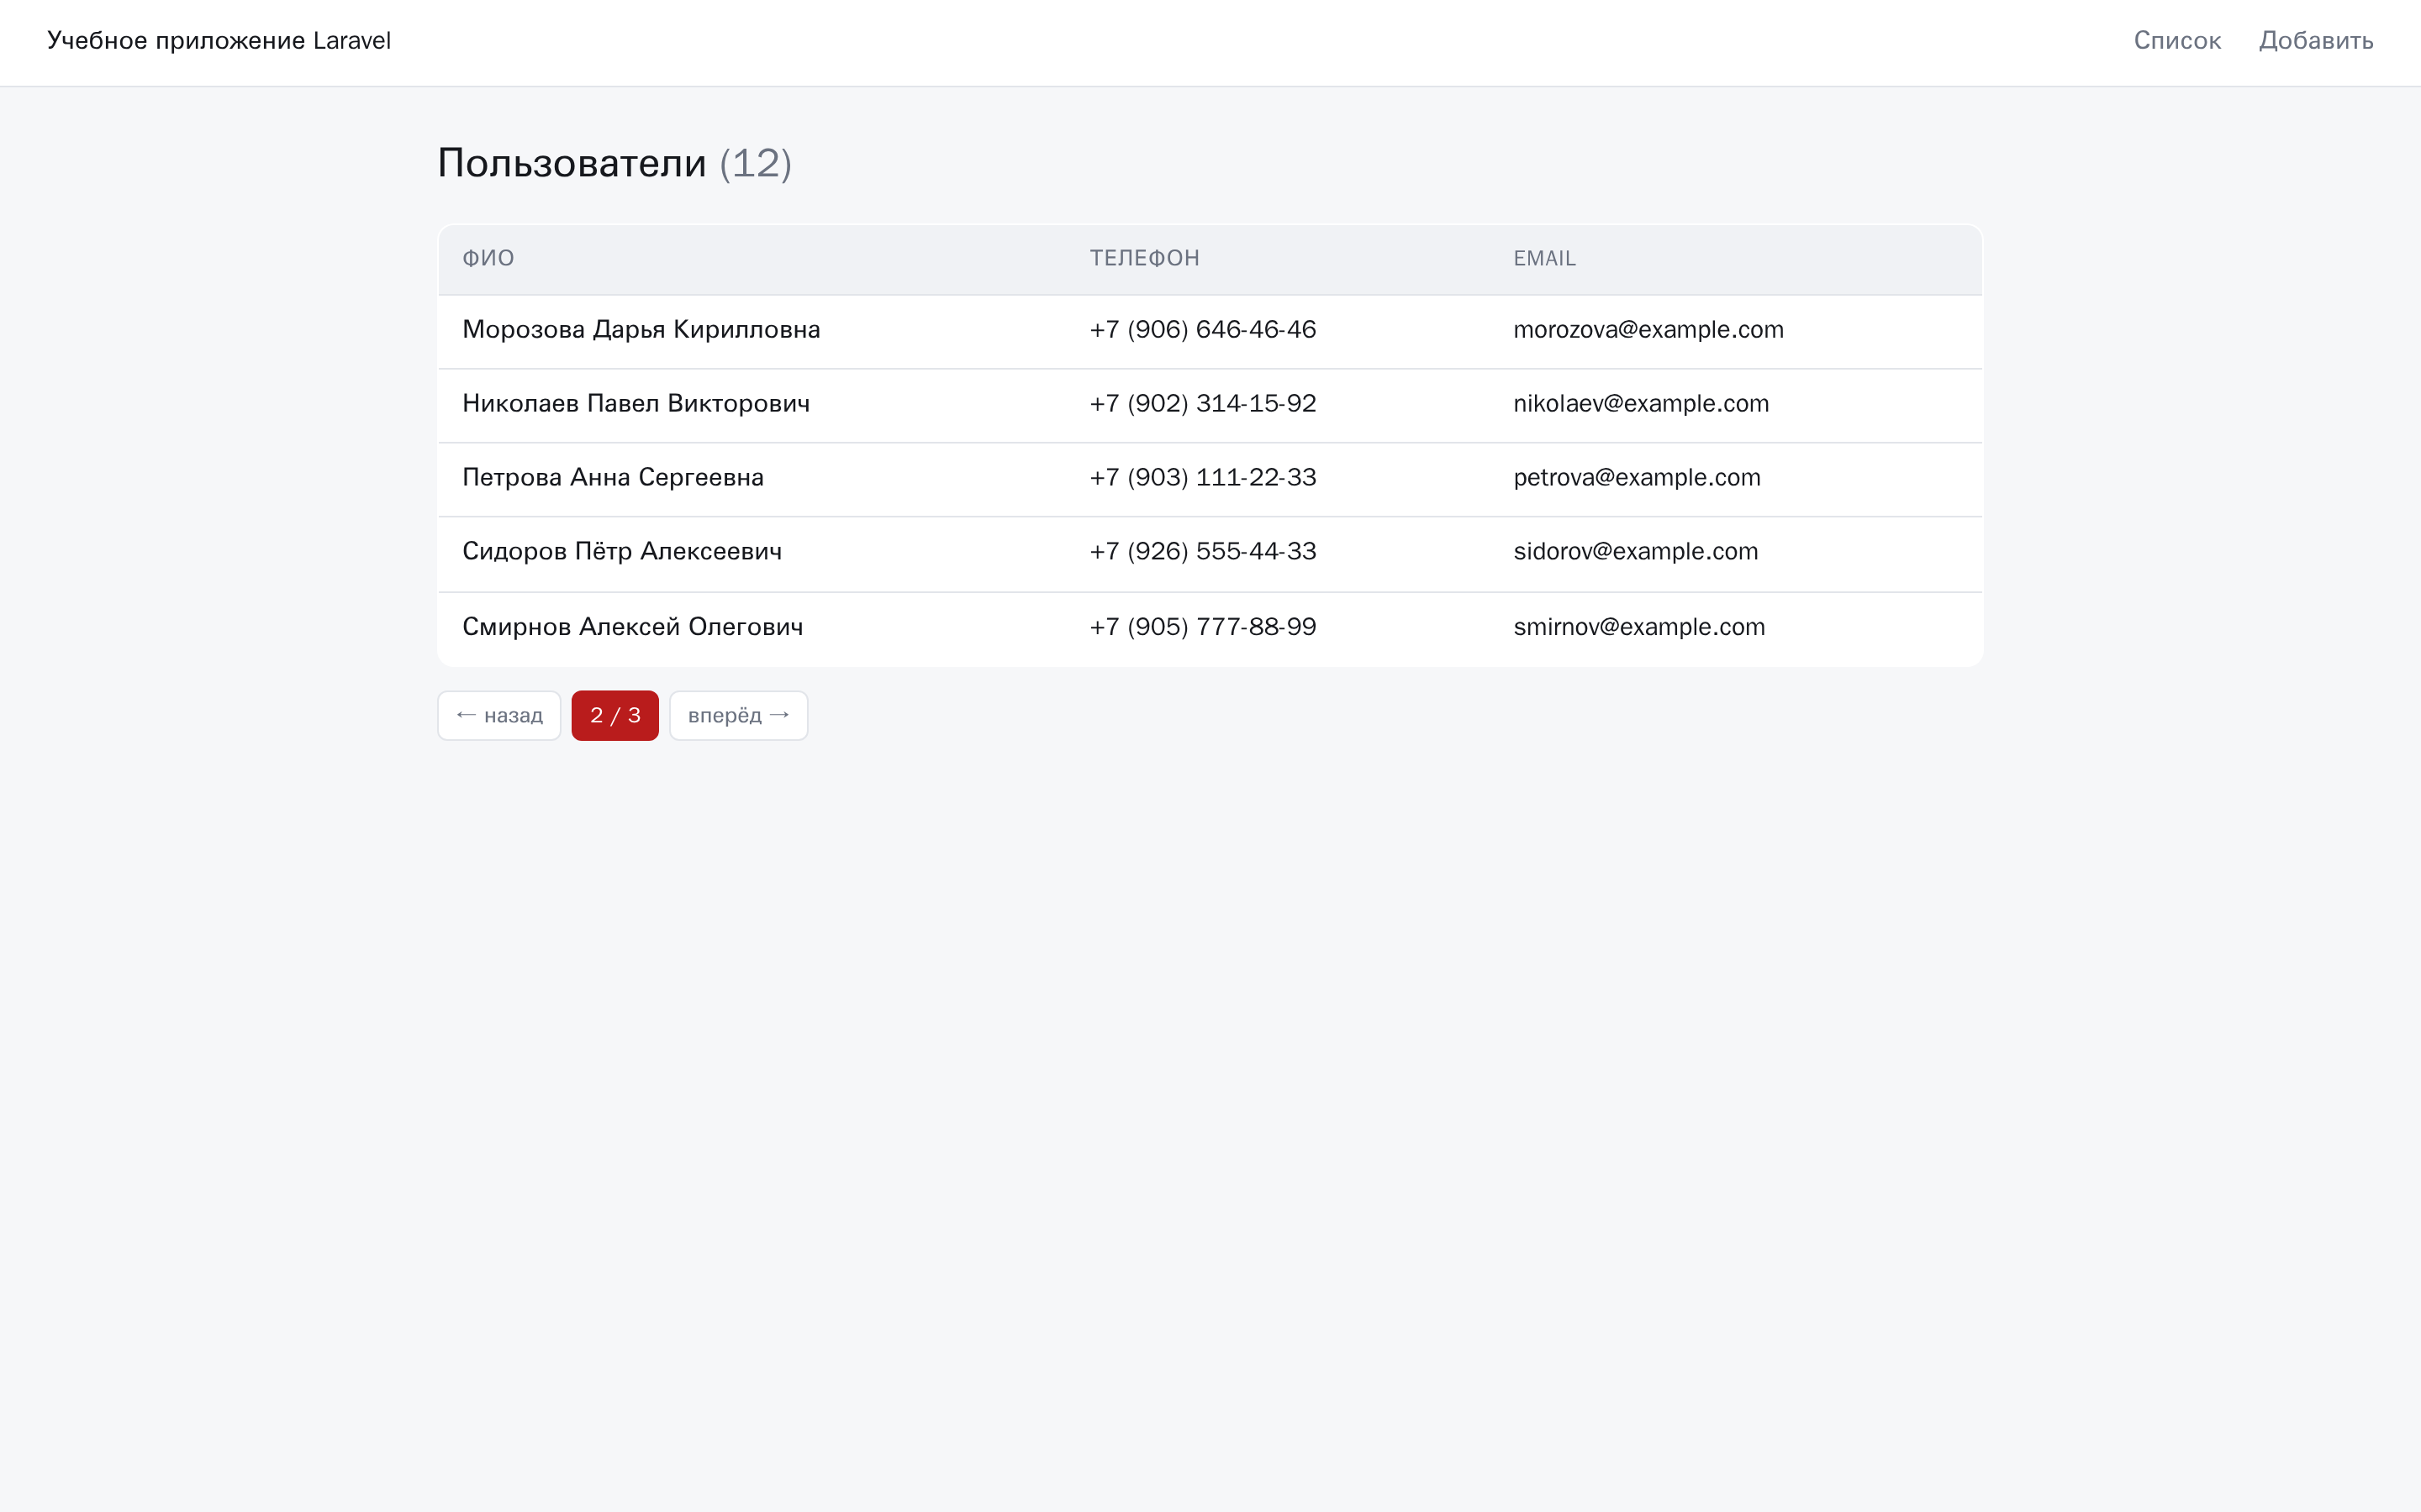Select Николаев Павел Викторович name cell

tap(636, 404)
